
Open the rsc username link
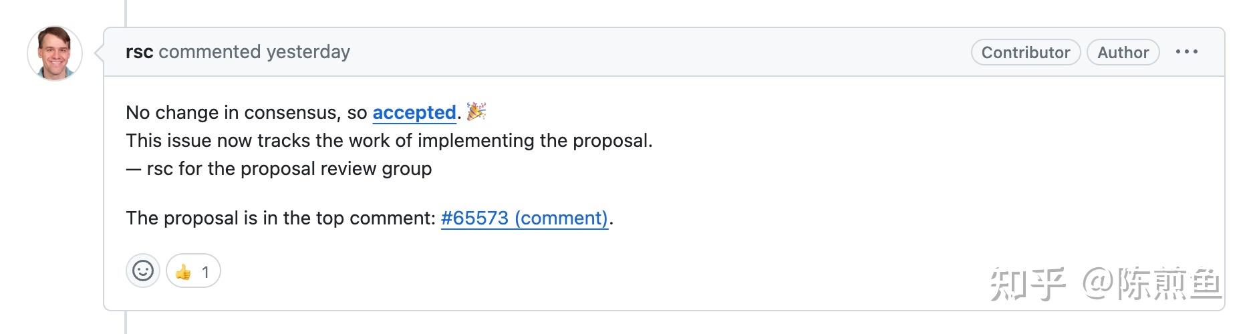click(x=139, y=52)
